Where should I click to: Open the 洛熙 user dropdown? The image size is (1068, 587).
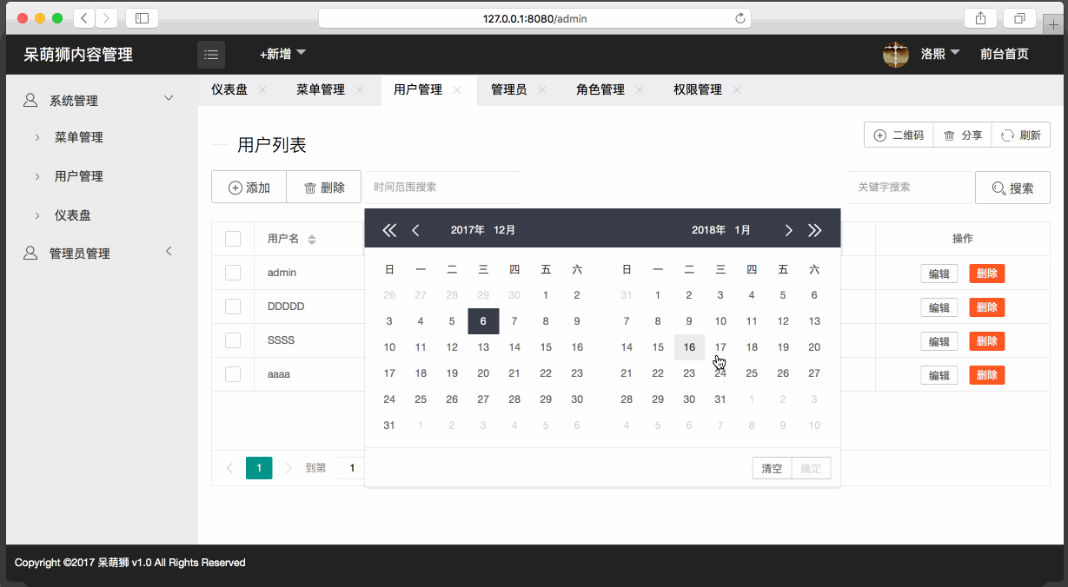click(x=940, y=54)
